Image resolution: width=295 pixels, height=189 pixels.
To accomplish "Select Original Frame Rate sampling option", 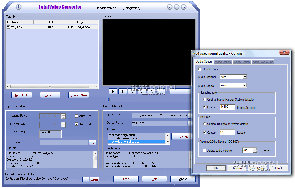I will [205, 100].
